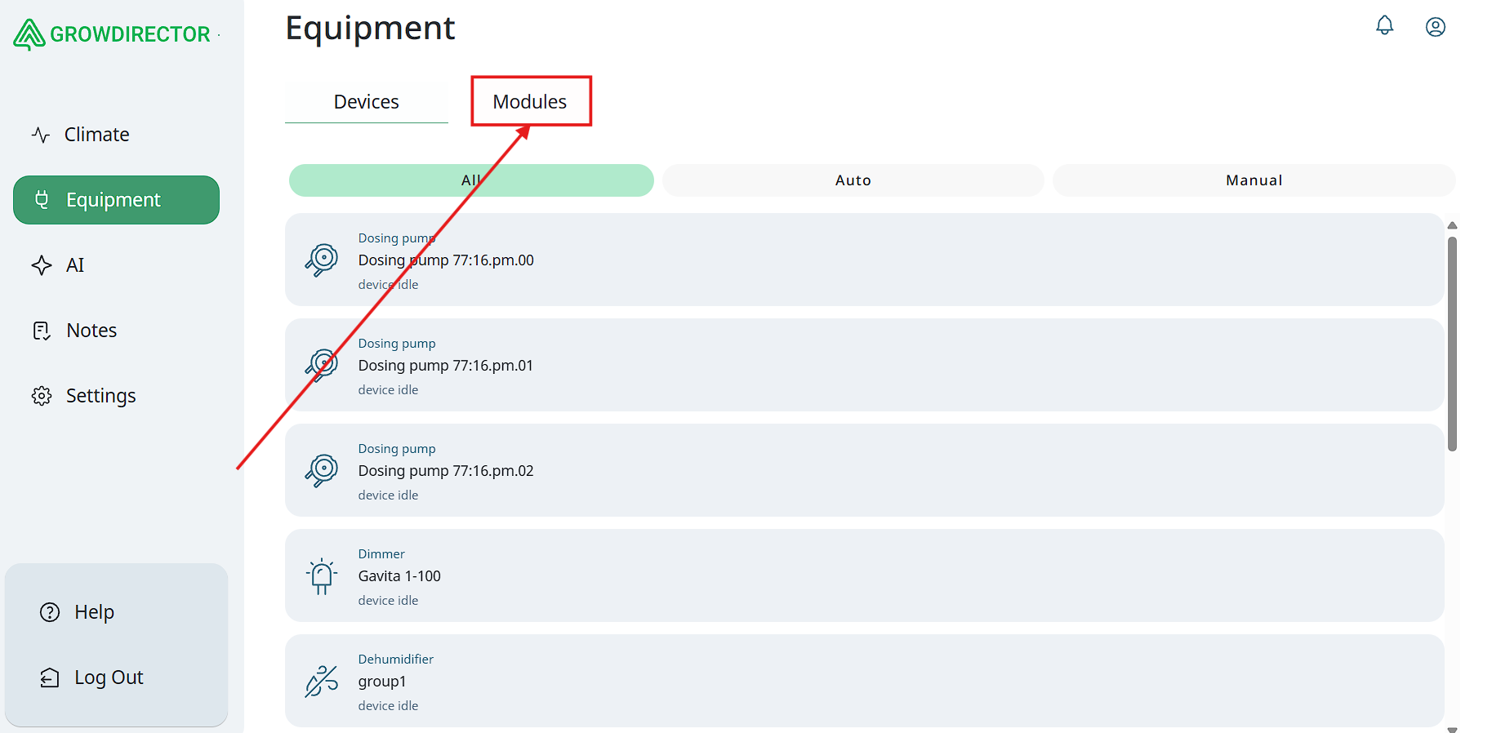Image resolution: width=1492 pixels, height=733 pixels.
Task: Click the notification bell icon
Action: click(x=1384, y=26)
